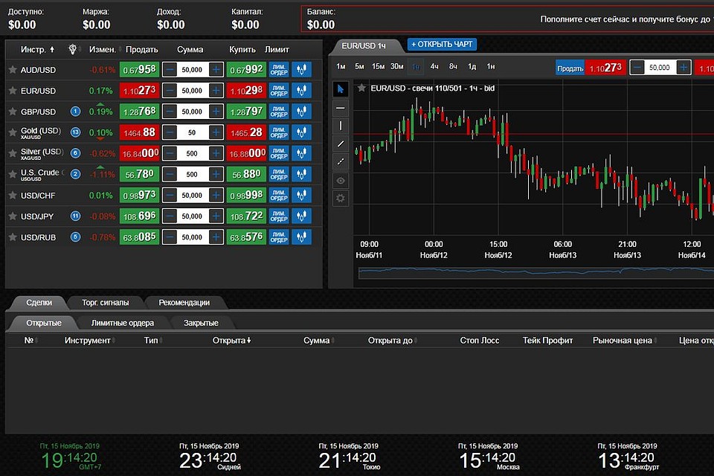Decrease AUD/USD amount with minus button

click(170, 70)
